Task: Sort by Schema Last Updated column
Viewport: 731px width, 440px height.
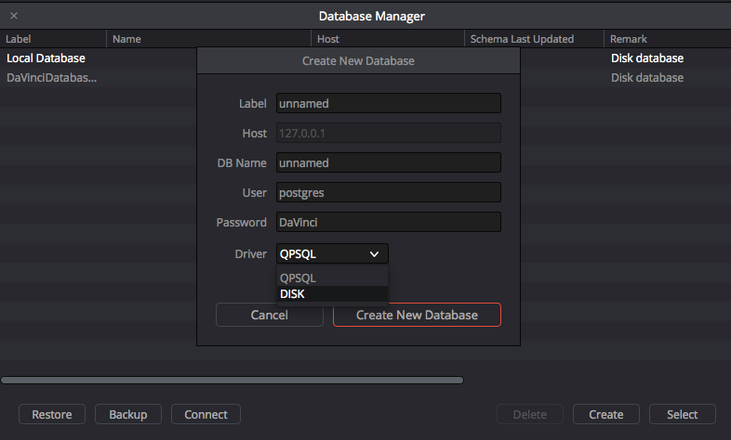Action: click(x=532, y=39)
